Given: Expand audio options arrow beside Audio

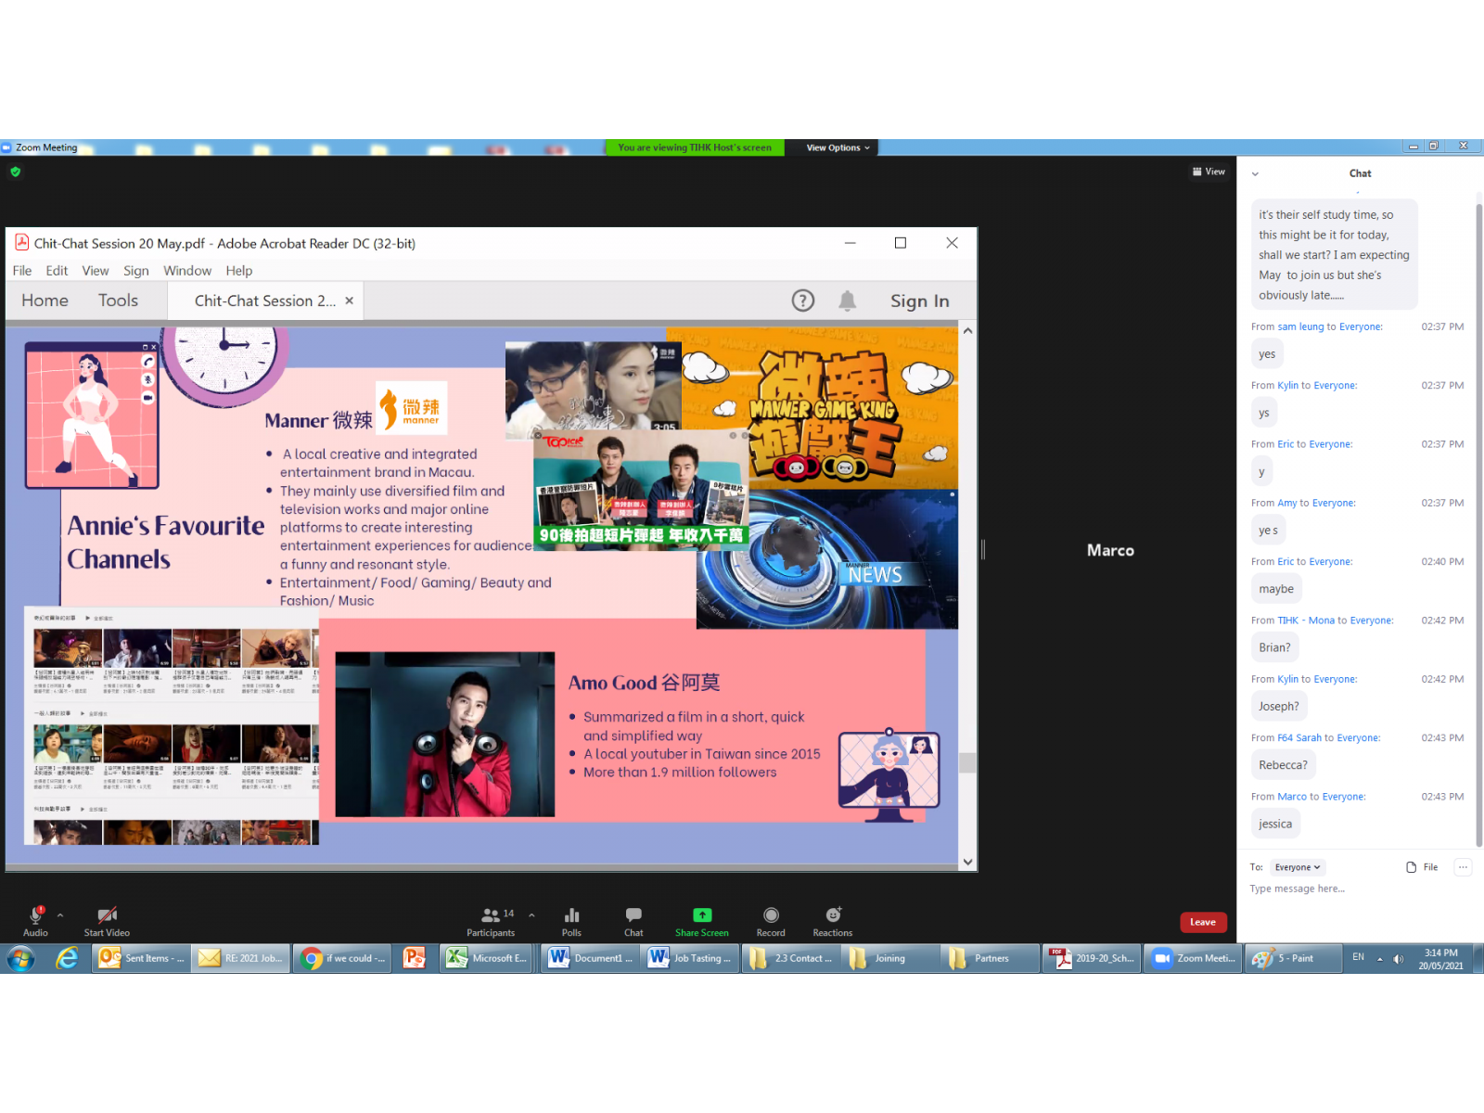Looking at the screenshot, I should point(60,915).
